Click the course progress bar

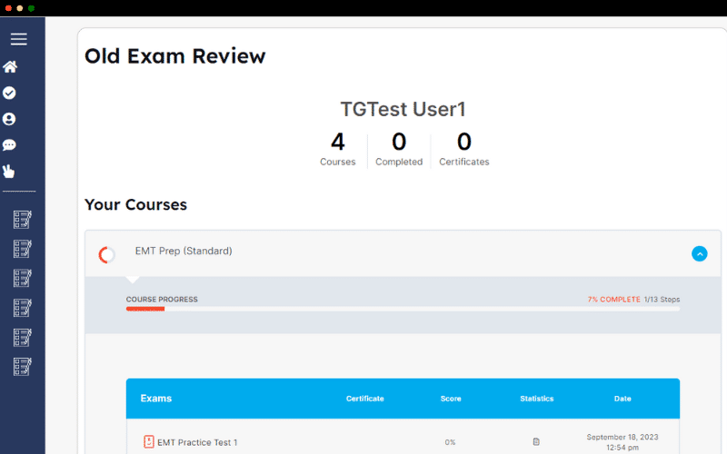pos(403,309)
